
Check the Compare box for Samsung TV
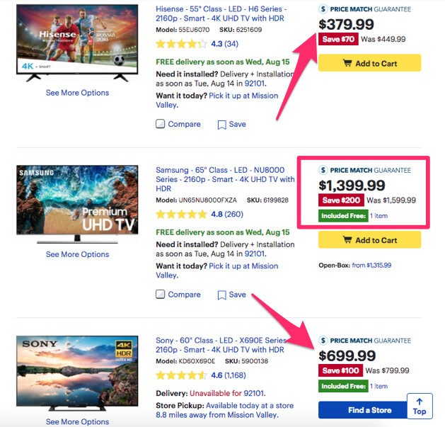161,295
